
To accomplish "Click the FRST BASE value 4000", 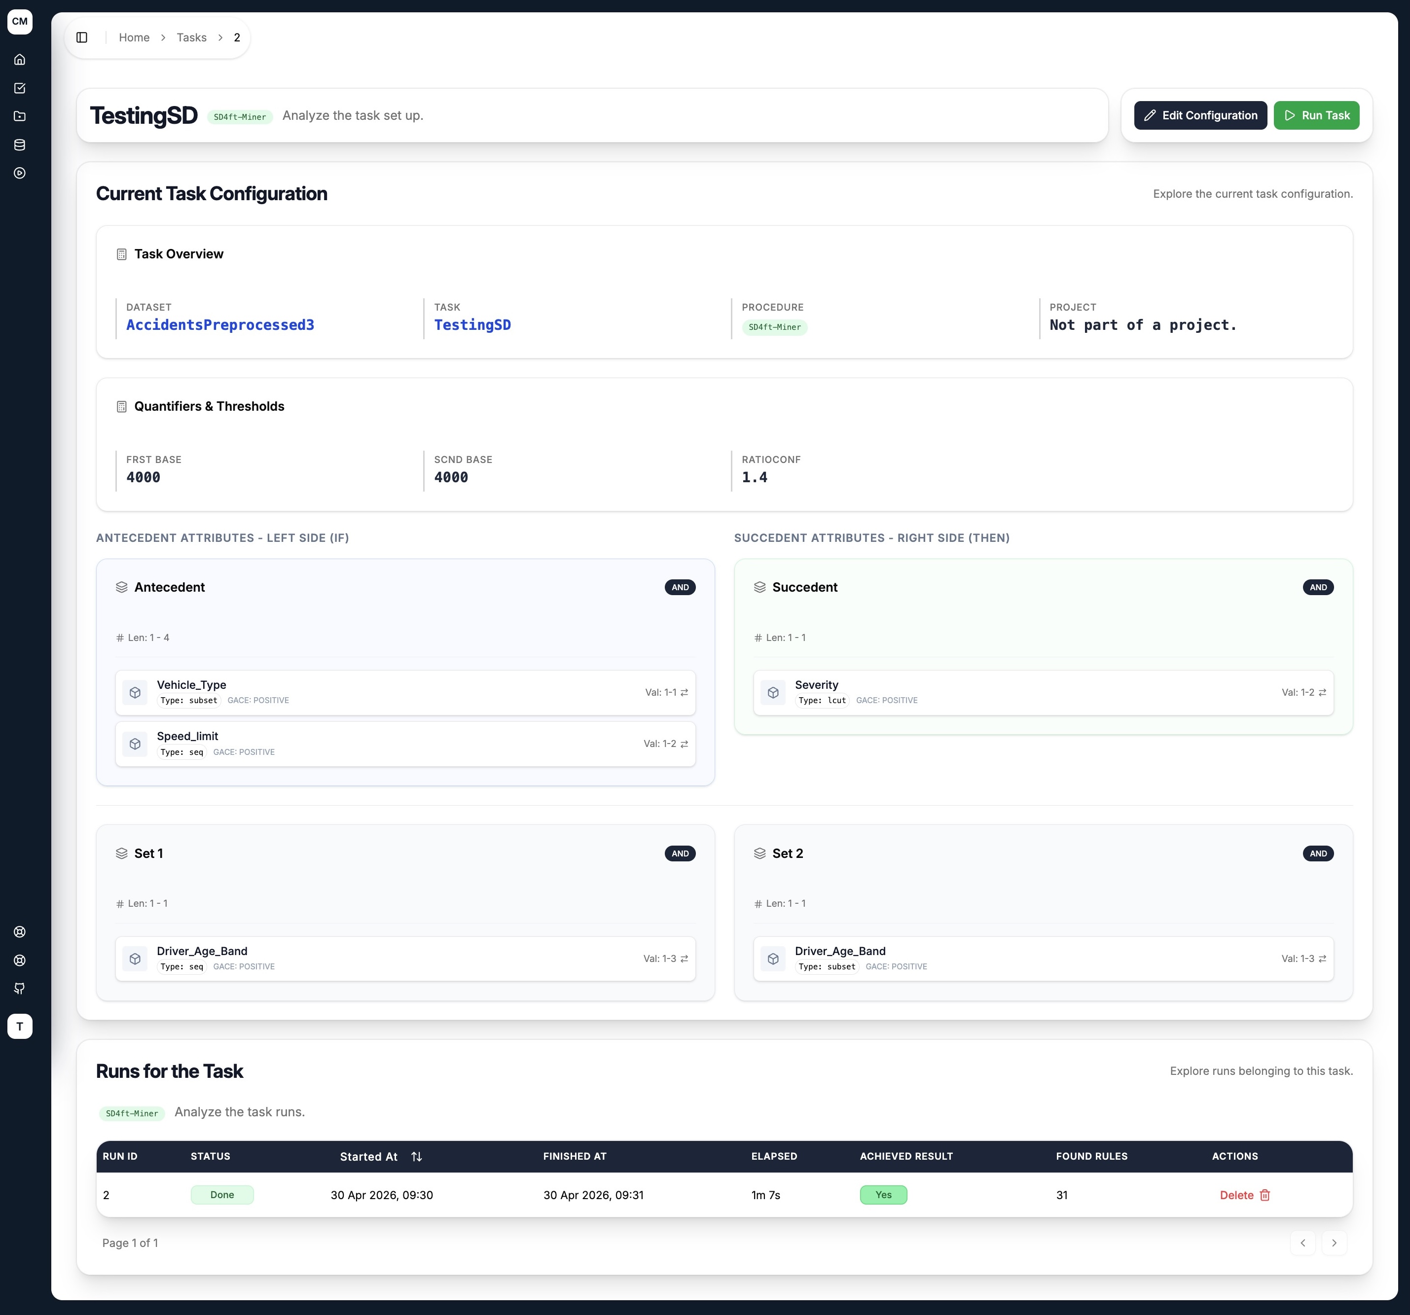I will 144,477.
